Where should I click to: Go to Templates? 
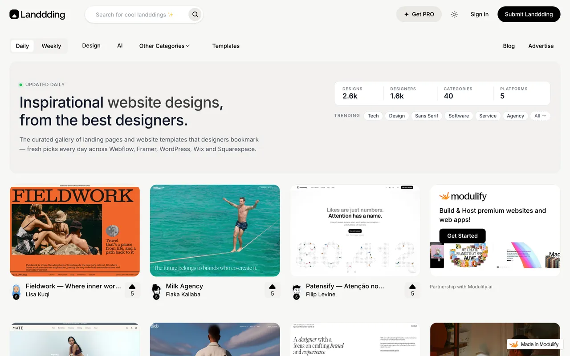point(226,46)
